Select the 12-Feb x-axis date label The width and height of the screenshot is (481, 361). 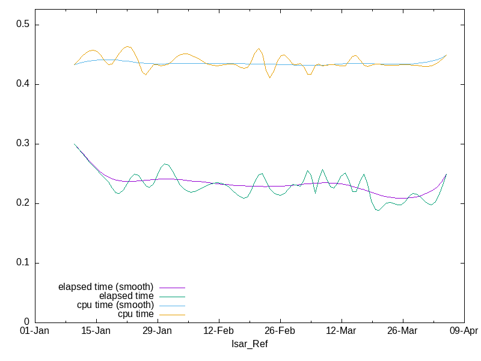tap(218, 332)
